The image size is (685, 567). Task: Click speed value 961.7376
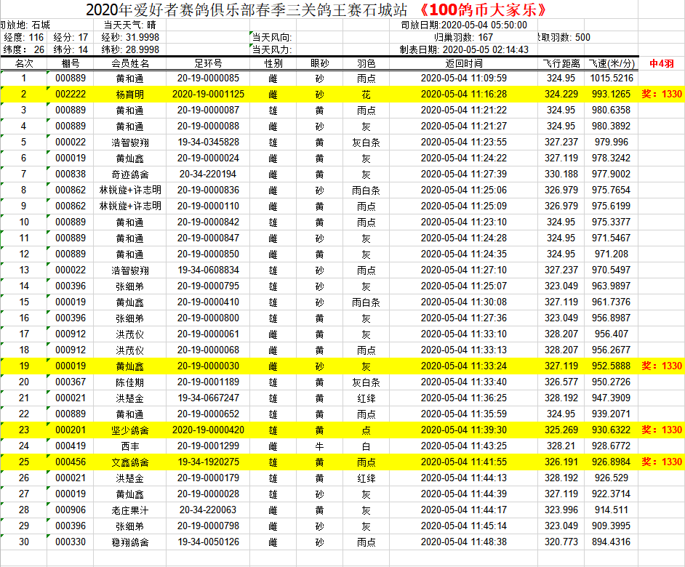[x=611, y=302]
